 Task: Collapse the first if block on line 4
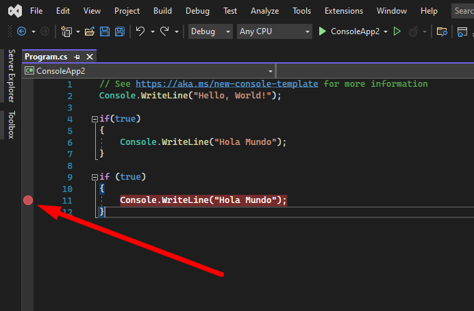click(x=94, y=119)
